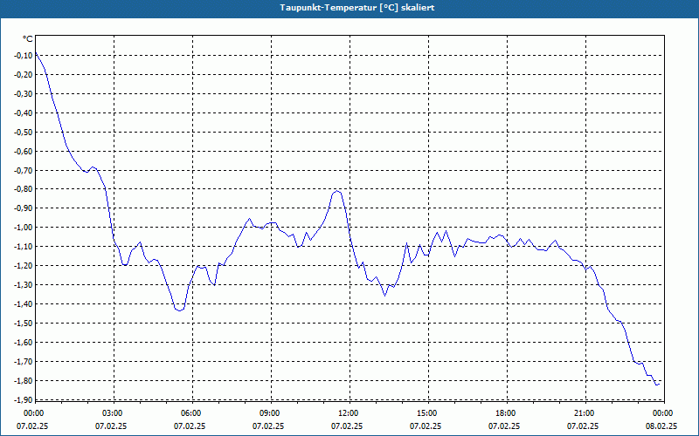This screenshot has height=436, width=699.
Task: Click the °C unit label on y-axis
Action: pyautogui.click(x=28, y=39)
